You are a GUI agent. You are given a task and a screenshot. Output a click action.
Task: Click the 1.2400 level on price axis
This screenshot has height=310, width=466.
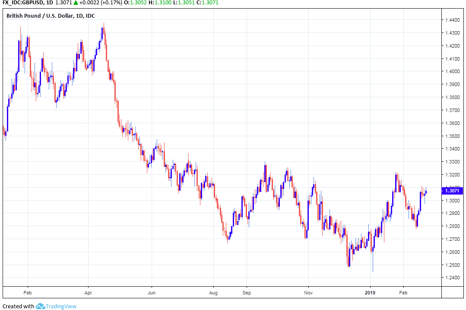[x=452, y=278]
